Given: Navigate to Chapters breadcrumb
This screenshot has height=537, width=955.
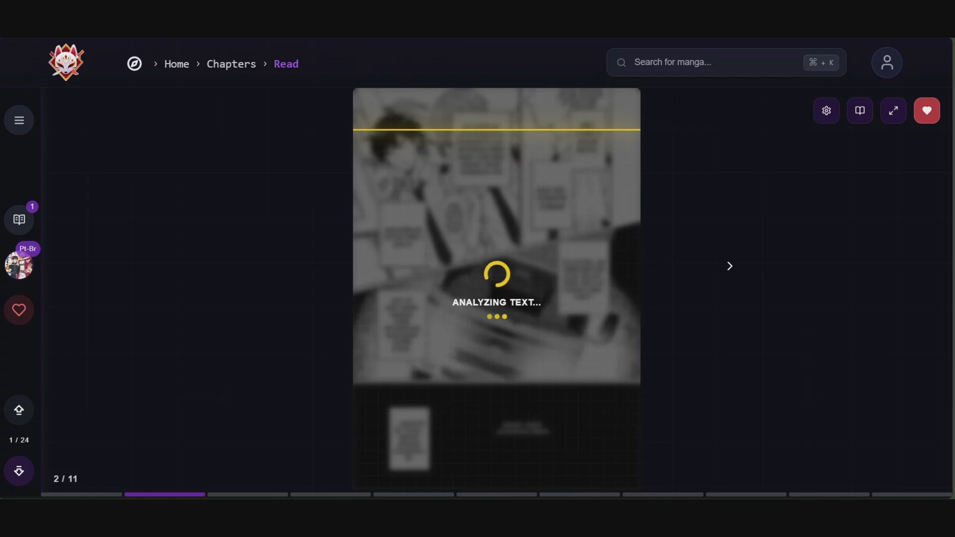Looking at the screenshot, I should click(x=231, y=64).
